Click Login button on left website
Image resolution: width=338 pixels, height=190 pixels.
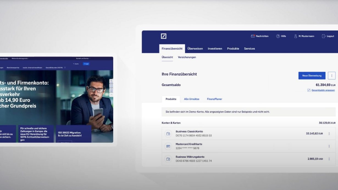tap(86, 64)
